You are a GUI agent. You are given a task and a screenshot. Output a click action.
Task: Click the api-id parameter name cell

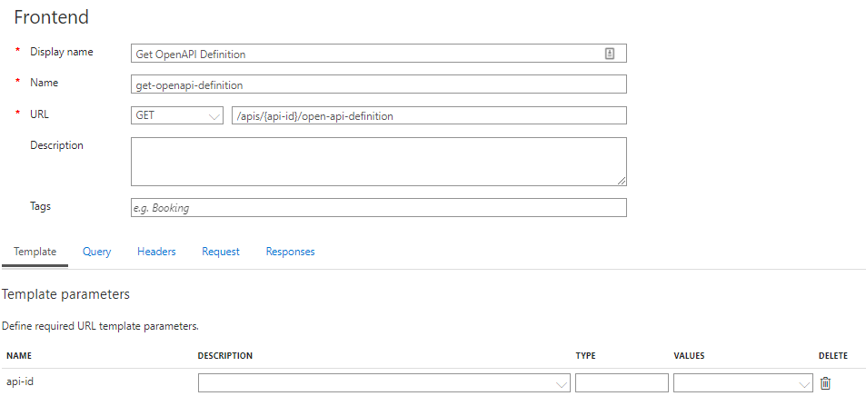click(20, 381)
